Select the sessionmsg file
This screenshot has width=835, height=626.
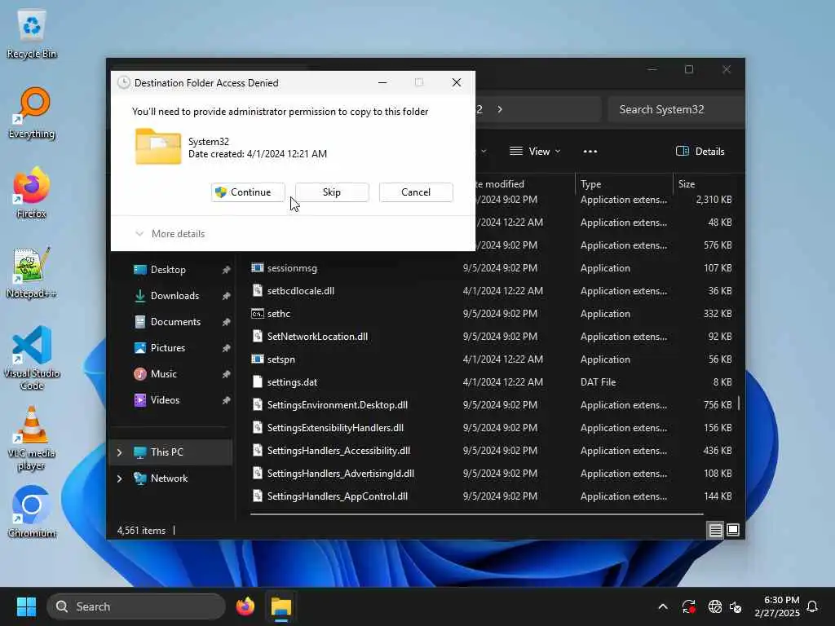(292, 268)
